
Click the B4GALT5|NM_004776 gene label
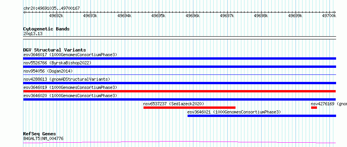tap(43, 139)
